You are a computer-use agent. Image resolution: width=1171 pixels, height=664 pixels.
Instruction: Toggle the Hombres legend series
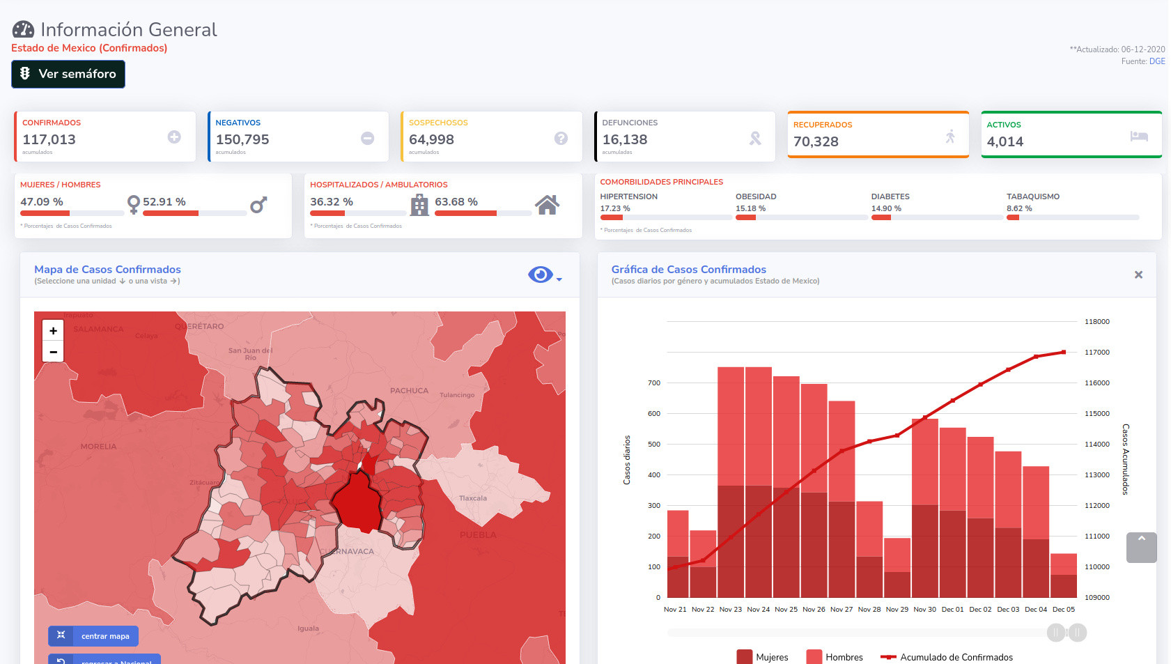coord(835,657)
